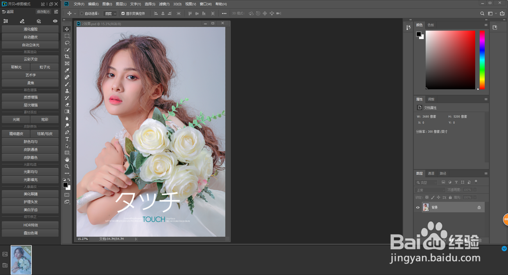Select the Move tool in the toolbox

tap(67, 29)
